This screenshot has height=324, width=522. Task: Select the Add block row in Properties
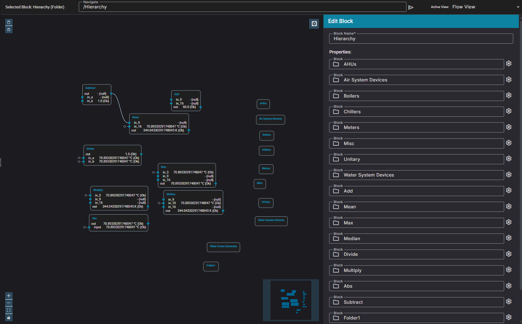(416, 191)
